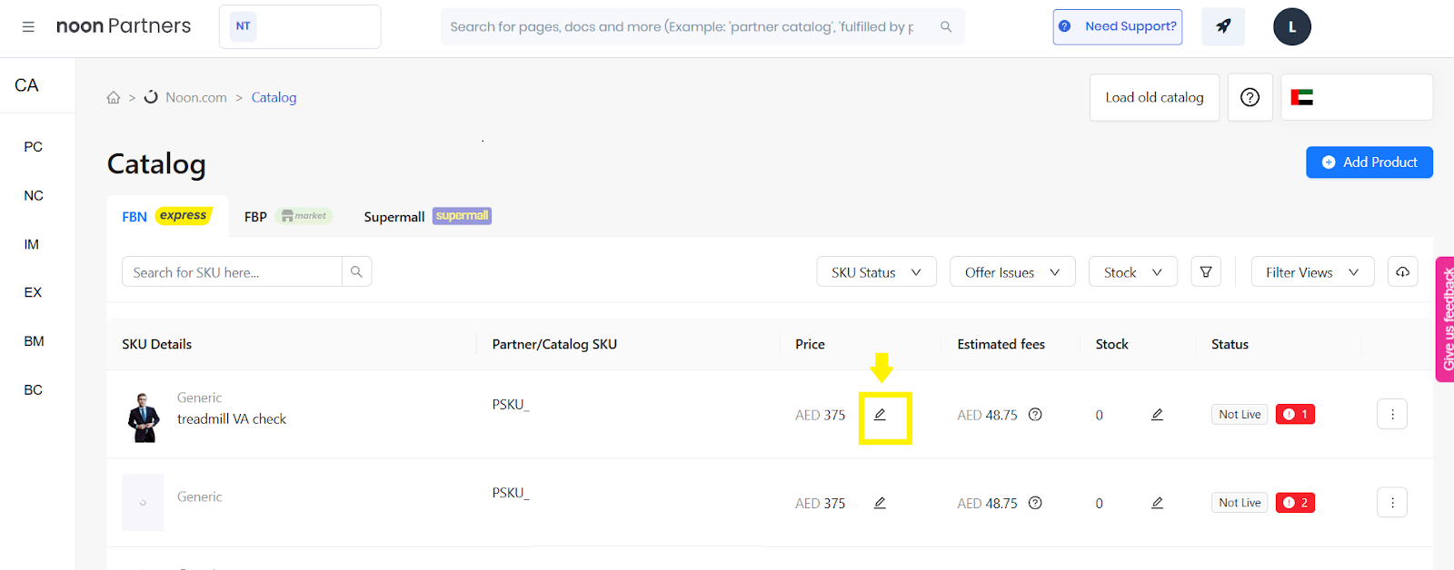The width and height of the screenshot is (1454, 570).
Task: Click AED 48.75 in treadmill VA check row
Action: (x=987, y=415)
